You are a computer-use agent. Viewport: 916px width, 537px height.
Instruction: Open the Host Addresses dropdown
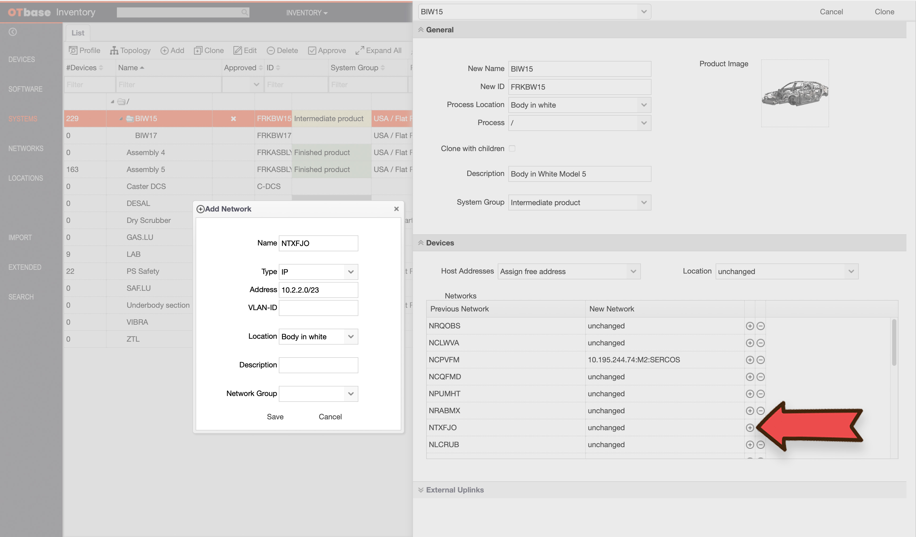[633, 271]
